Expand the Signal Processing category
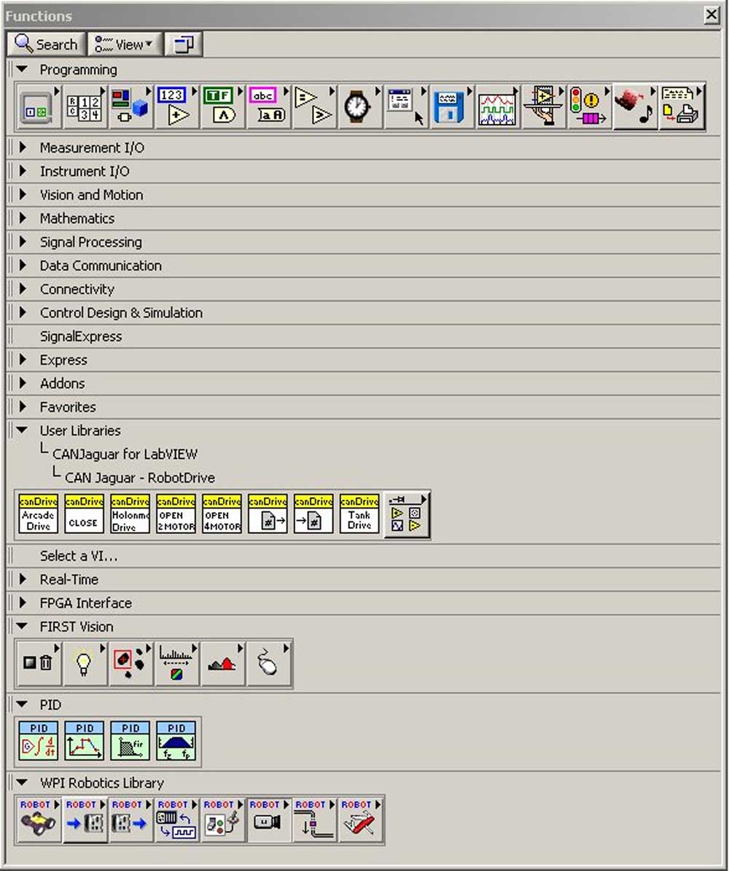This screenshot has height=871, width=729. 22,241
